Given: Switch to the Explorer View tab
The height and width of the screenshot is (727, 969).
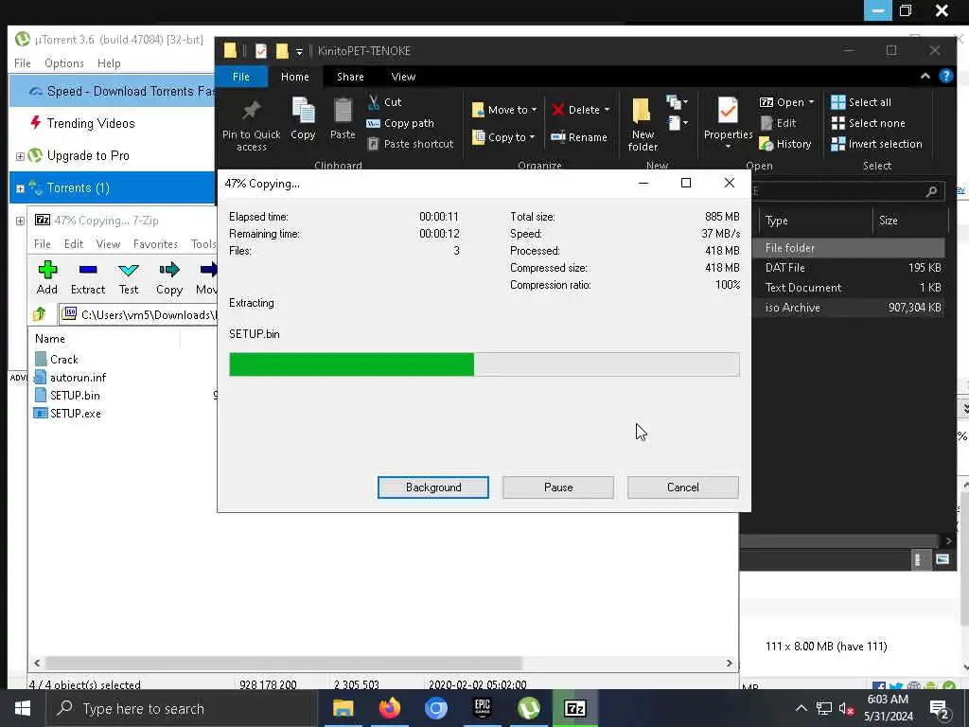Looking at the screenshot, I should pos(403,77).
